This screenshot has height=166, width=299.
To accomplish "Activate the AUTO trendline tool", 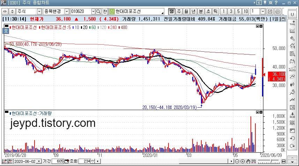I will point(292,69).
